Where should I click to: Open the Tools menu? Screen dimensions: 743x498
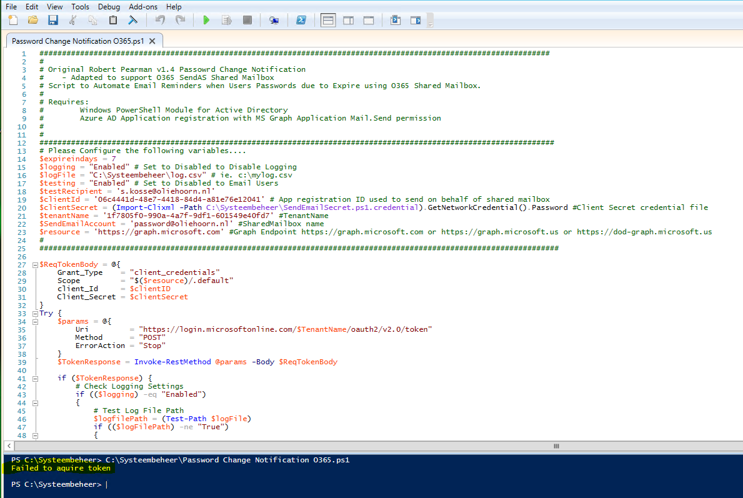[80, 7]
